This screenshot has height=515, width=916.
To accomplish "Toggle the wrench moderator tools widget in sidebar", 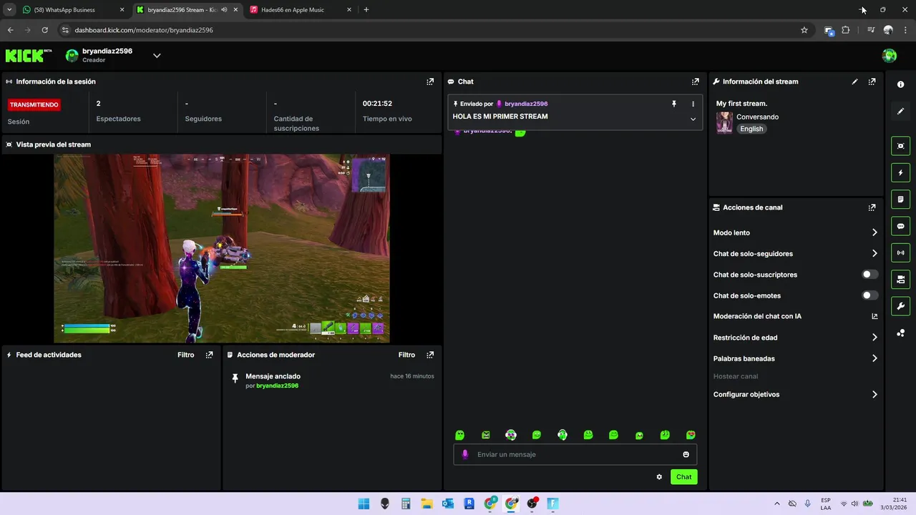I will pyautogui.click(x=900, y=306).
